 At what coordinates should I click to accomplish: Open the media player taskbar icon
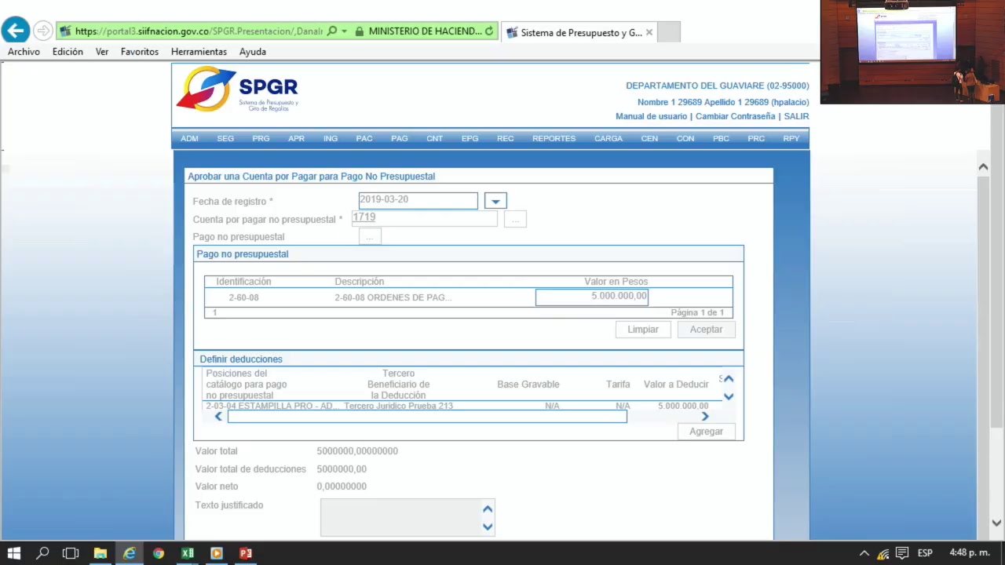[x=217, y=553]
